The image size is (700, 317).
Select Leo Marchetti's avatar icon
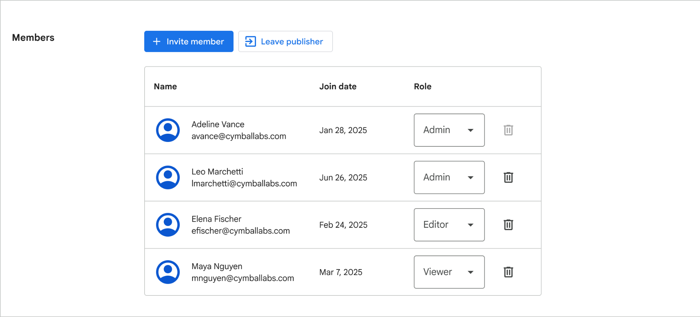[168, 177]
